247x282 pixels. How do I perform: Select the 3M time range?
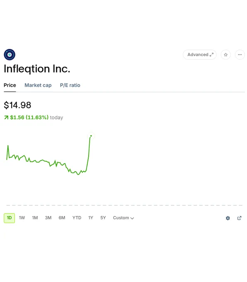(x=48, y=218)
